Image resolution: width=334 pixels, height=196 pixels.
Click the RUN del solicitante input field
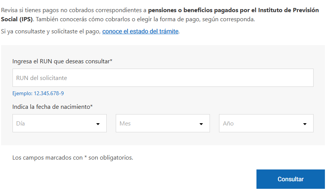click(163, 78)
